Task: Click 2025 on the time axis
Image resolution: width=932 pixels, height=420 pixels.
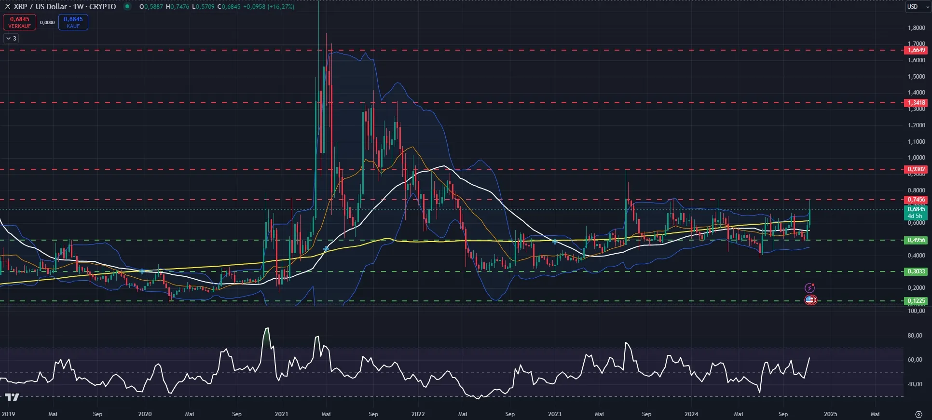Action: 830,414
